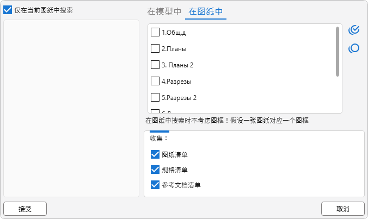This screenshot has width=368, height=219.
Task: Select the 在图纸中 tab
Action: click(206, 11)
